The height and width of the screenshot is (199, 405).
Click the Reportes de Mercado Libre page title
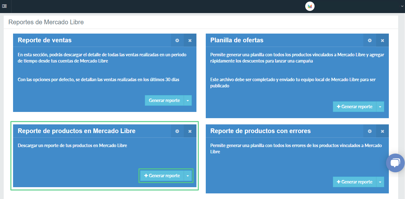click(46, 22)
